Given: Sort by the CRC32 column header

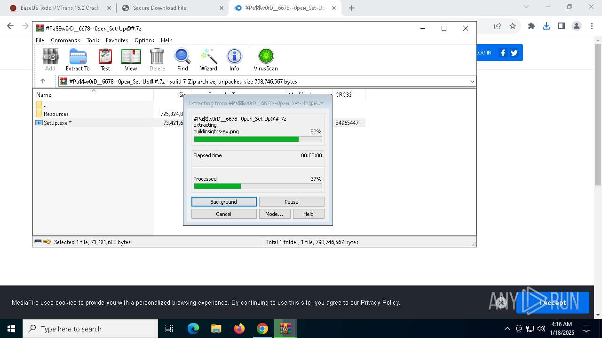Looking at the screenshot, I should (349, 94).
